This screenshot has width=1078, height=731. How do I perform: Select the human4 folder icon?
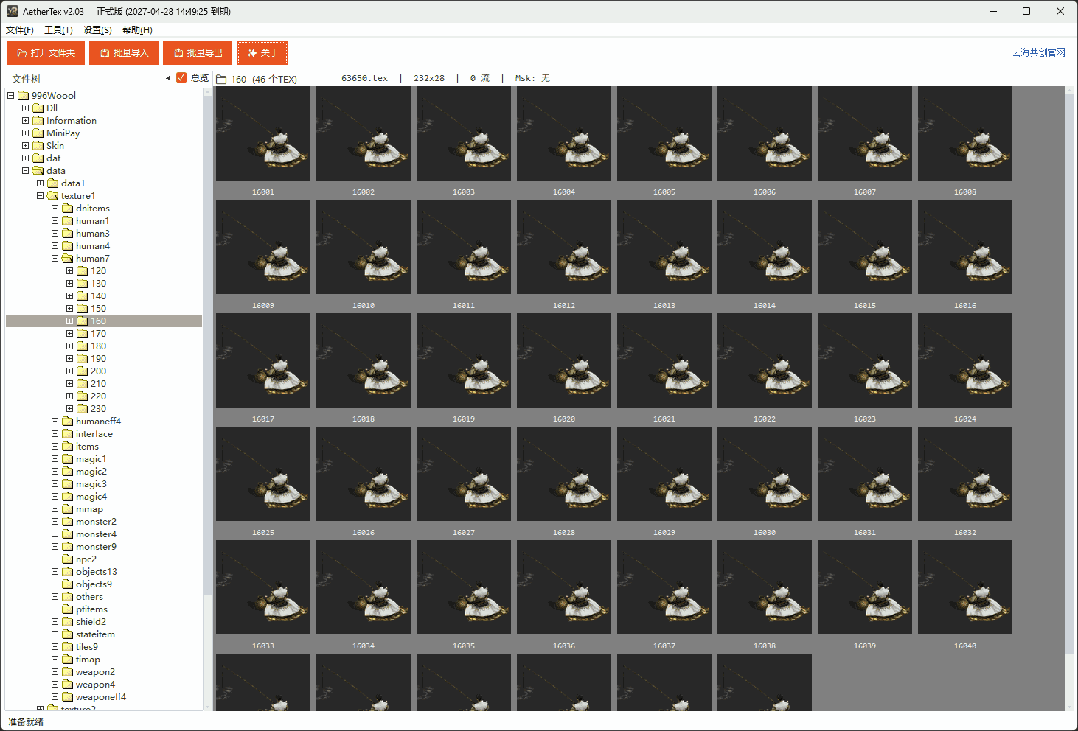(x=67, y=245)
